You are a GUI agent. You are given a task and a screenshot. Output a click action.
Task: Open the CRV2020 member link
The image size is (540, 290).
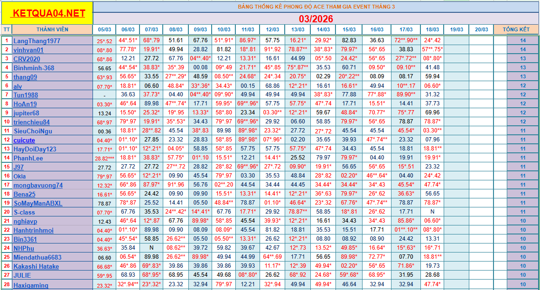click(27, 59)
